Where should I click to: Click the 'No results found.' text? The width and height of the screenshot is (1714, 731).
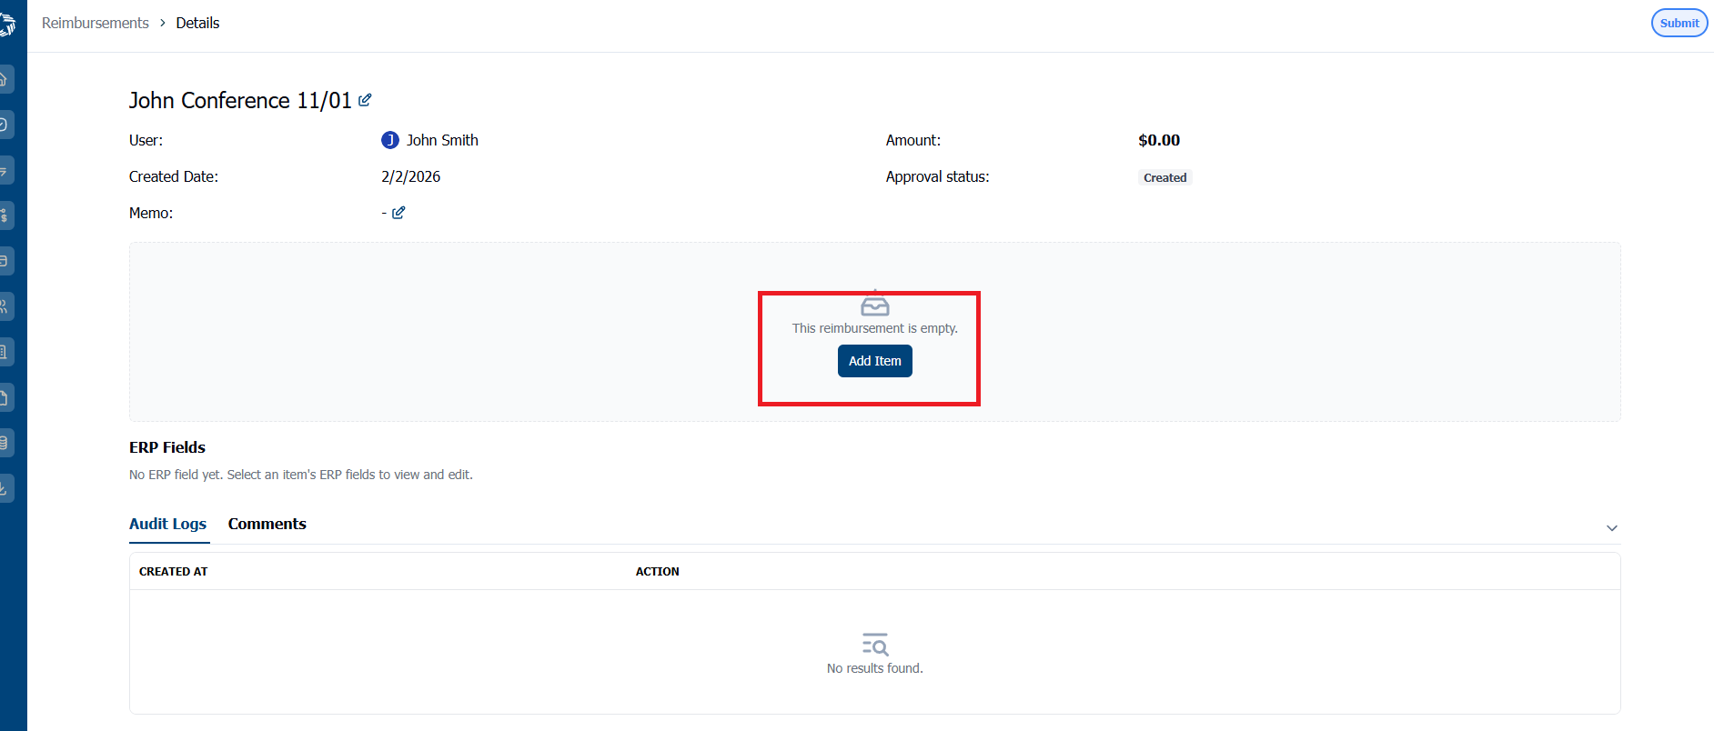[875, 668]
